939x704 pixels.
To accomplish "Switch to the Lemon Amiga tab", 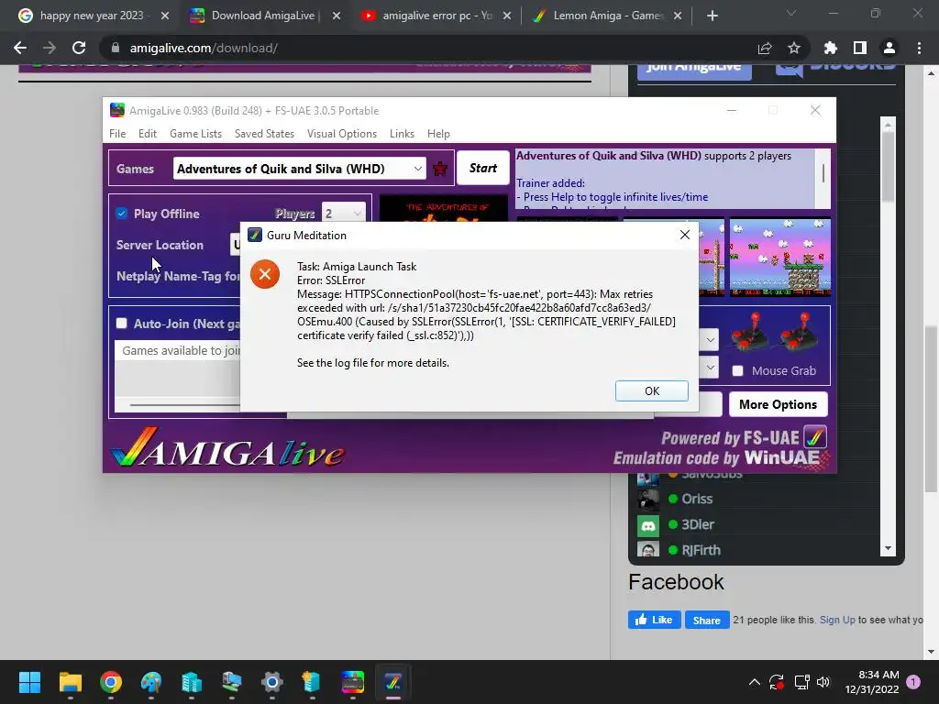I will tap(606, 16).
